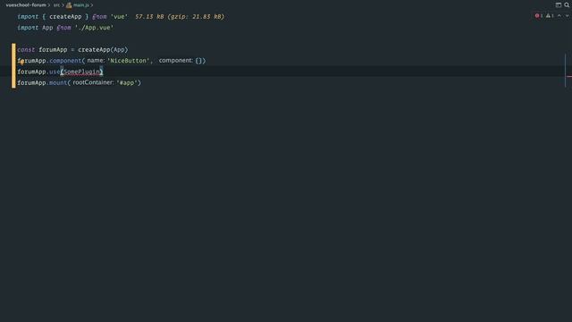
Task: Click 'createApp' in the vue import line
Action: tap(65, 16)
